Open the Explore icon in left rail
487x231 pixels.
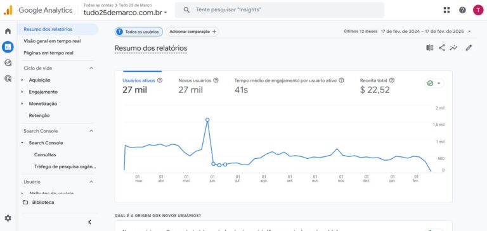(x=8, y=63)
